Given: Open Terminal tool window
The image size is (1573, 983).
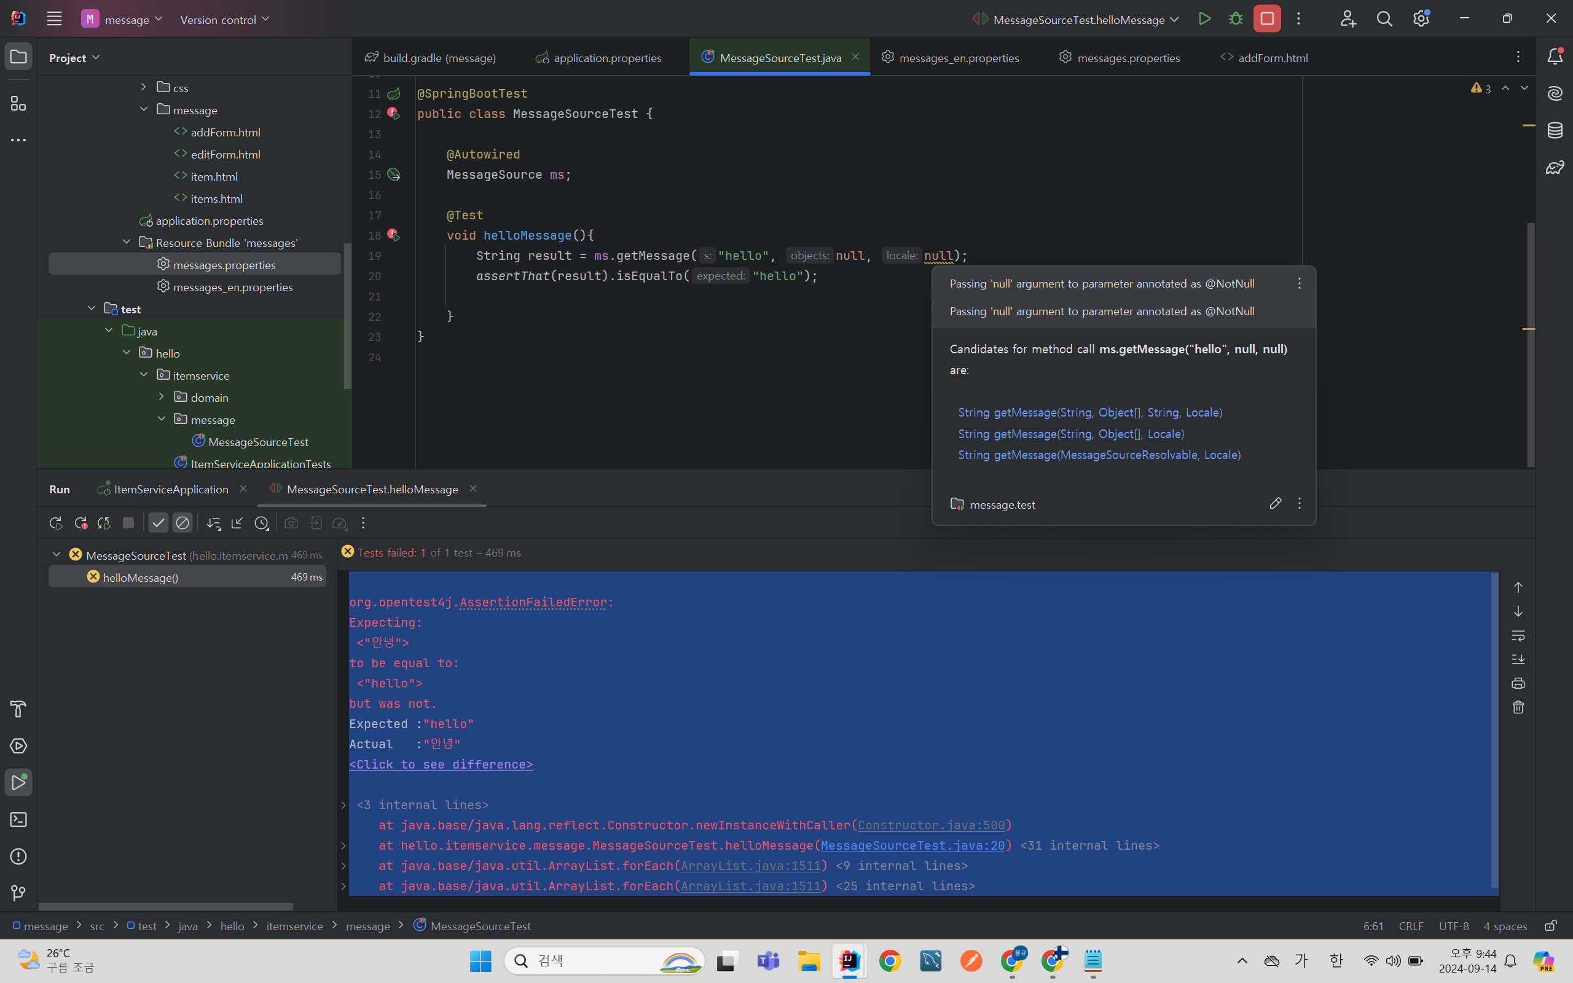Looking at the screenshot, I should [x=18, y=819].
